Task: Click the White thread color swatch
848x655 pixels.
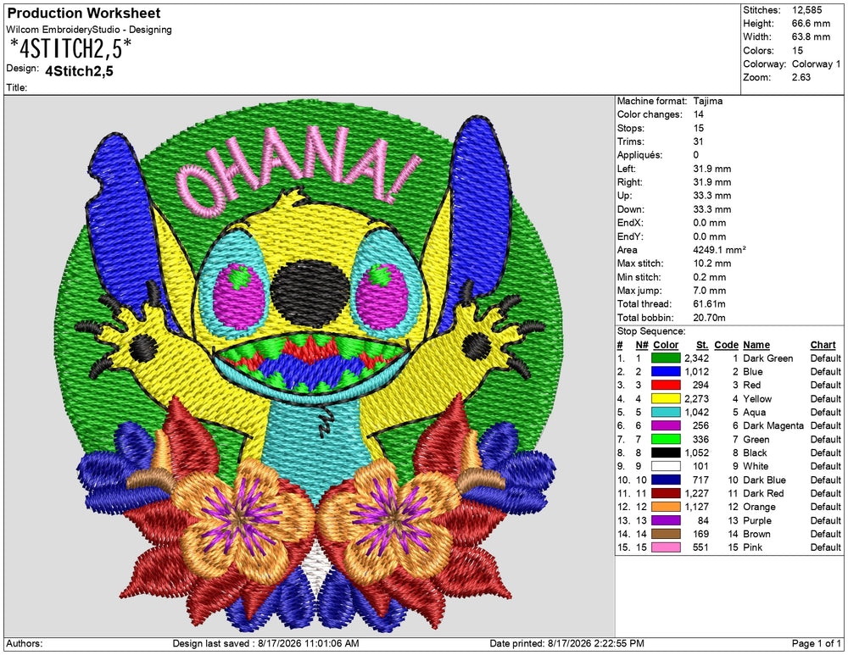Action: click(666, 466)
